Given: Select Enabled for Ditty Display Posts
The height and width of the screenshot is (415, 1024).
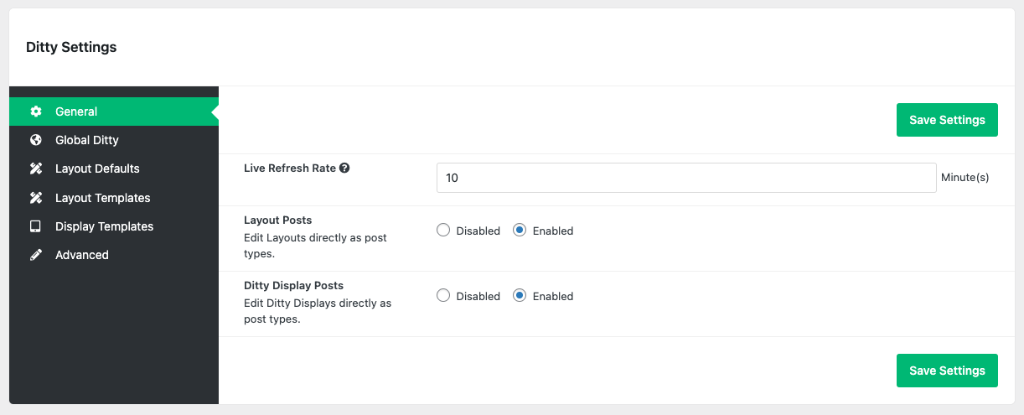Looking at the screenshot, I should click(520, 296).
